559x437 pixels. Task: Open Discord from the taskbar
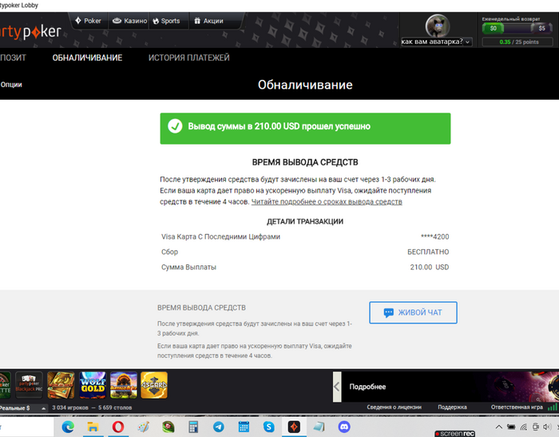coord(344,427)
